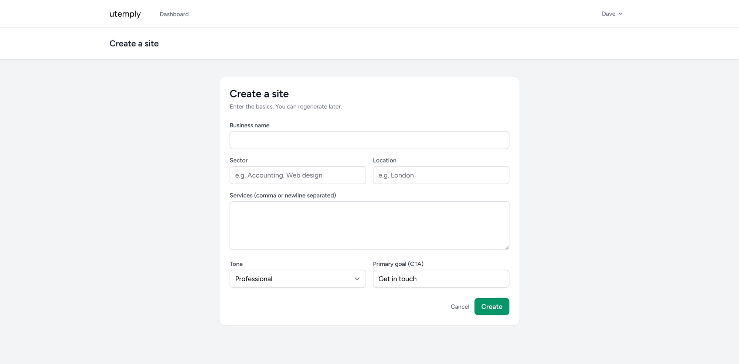
Task: Click the Sector field with Accounting placeholder
Action: pos(297,175)
